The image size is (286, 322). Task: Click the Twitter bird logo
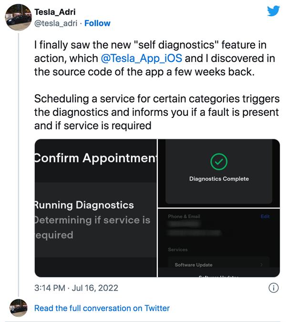click(x=273, y=10)
